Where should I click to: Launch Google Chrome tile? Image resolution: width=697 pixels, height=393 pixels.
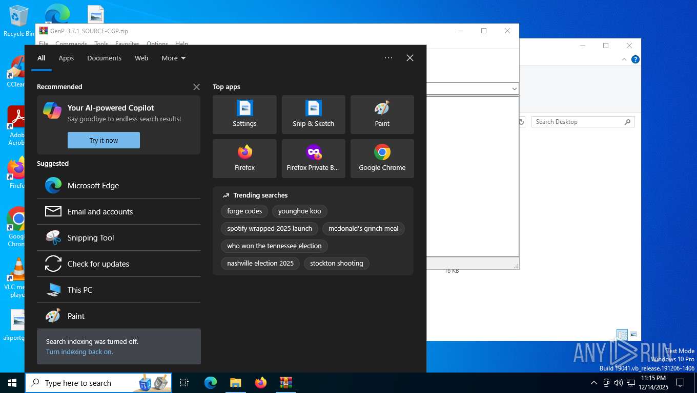pyautogui.click(x=382, y=159)
